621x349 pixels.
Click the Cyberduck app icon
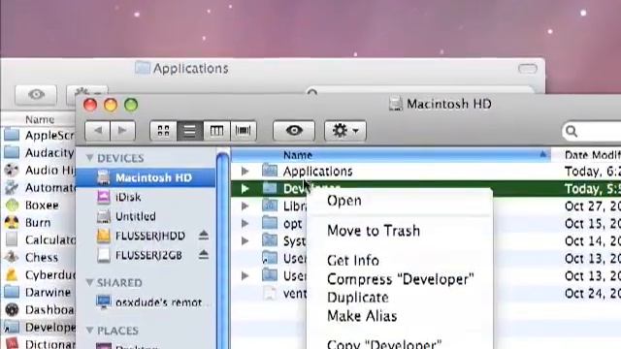click(x=12, y=274)
